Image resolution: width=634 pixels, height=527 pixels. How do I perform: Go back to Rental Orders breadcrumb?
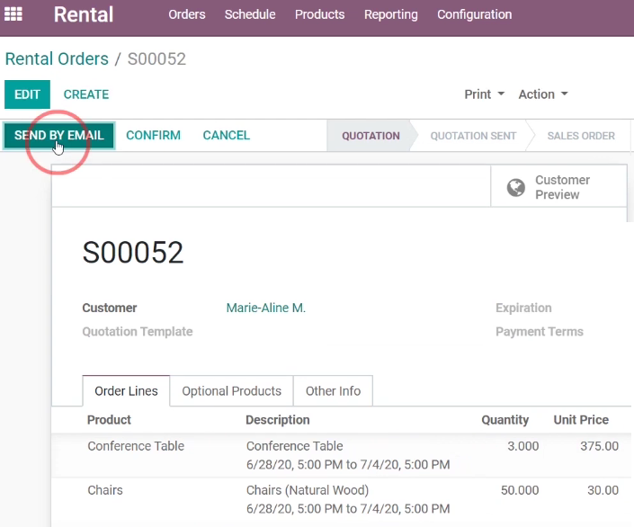(x=57, y=59)
